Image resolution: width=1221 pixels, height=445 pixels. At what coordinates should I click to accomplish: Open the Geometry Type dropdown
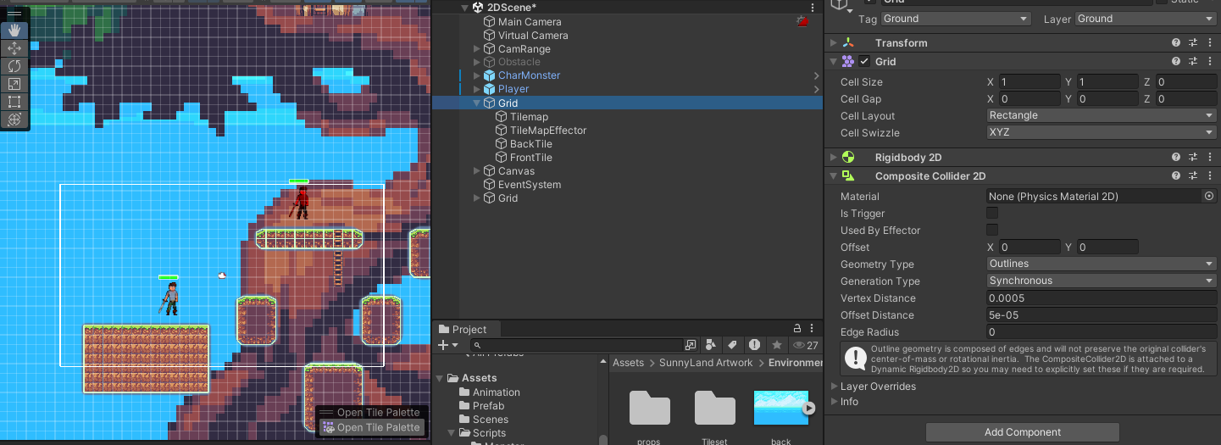1102,264
